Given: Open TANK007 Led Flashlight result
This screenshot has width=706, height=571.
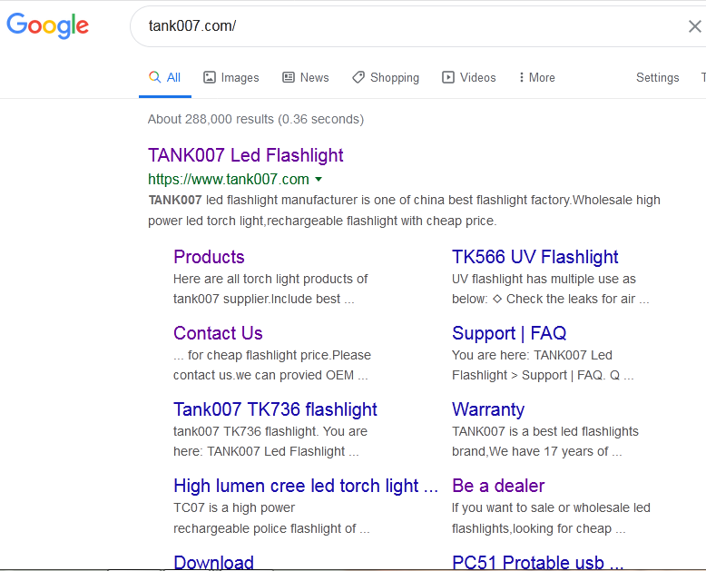Looking at the screenshot, I should [x=246, y=155].
